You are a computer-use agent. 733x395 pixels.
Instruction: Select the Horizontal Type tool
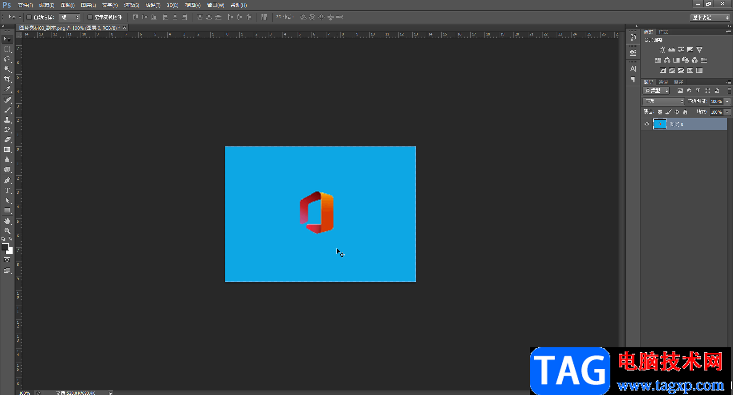(7, 190)
